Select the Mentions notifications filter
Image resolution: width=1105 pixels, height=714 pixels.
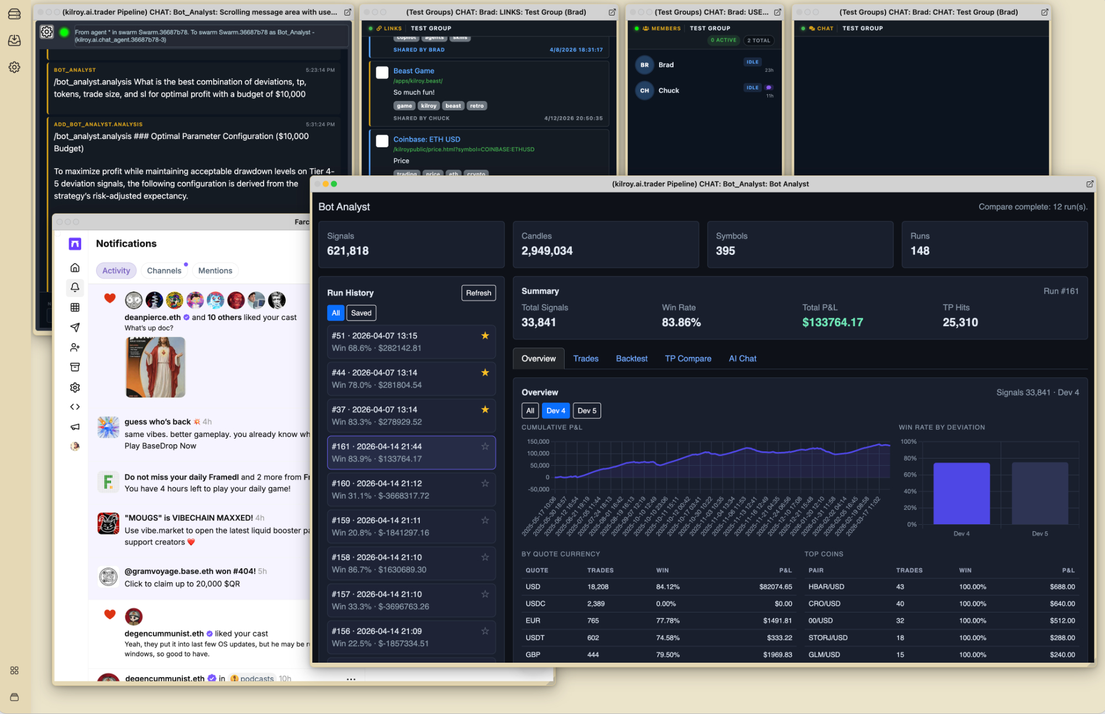pos(215,270)
